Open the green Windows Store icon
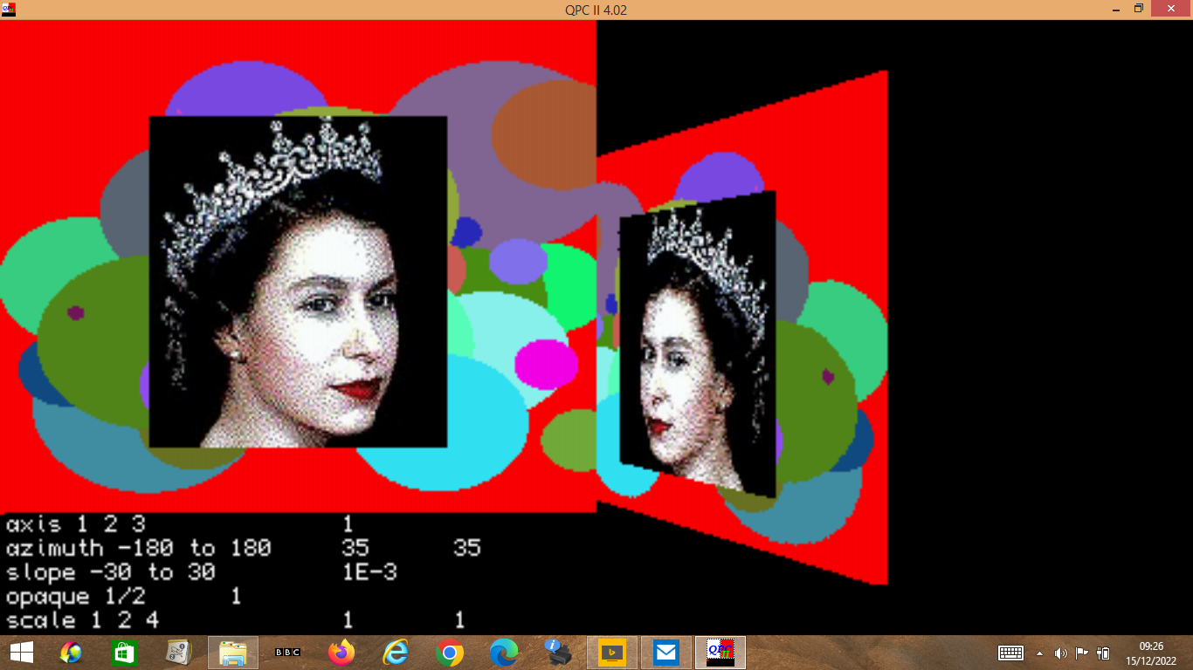The height and width of the screenshot is (670, 1193). (x=125, y=652)
